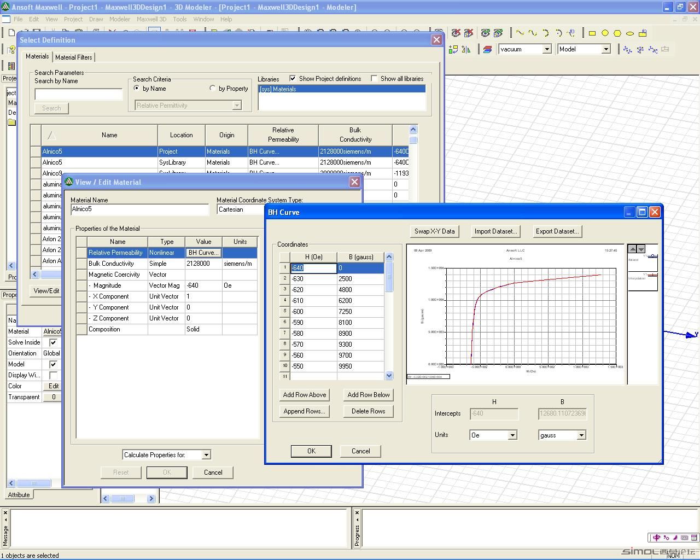Open the Material Coordinate System Type dropdown
The height and width of the screenshot is (560, 700).
[241, 209]
